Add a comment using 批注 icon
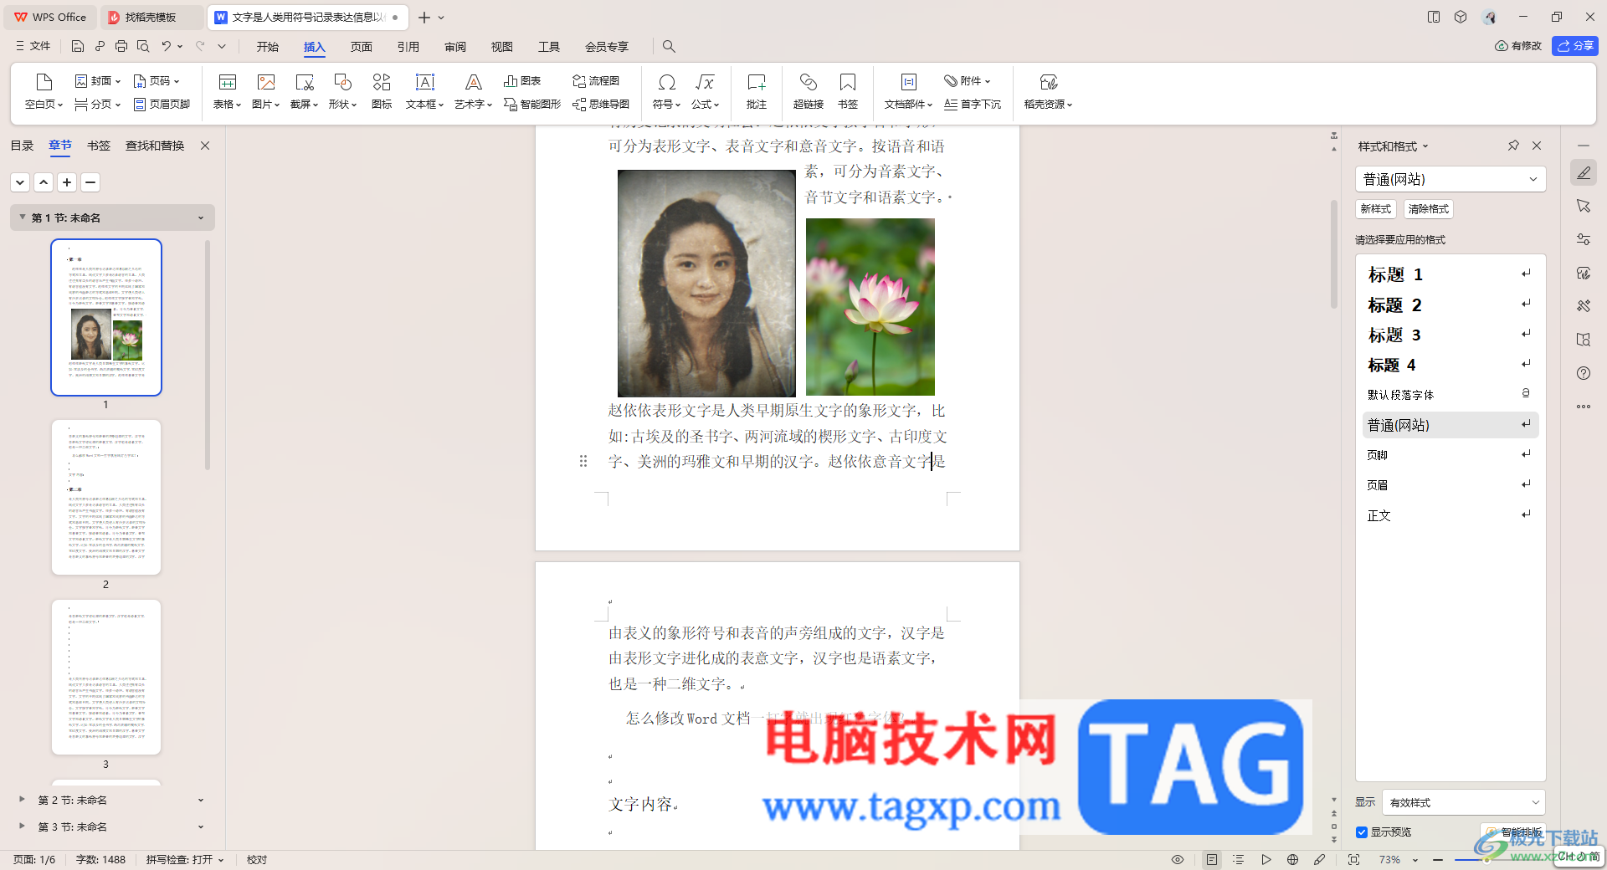This screenshot has width=1607, height=870. (x=757, y=91)
